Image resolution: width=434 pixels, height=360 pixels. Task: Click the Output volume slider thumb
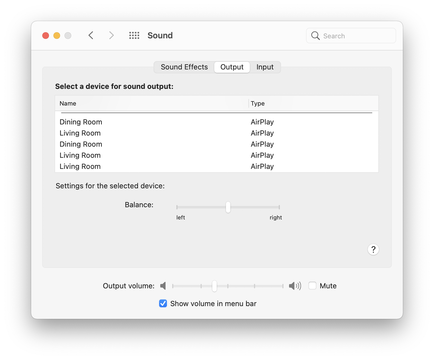point(214,286)
